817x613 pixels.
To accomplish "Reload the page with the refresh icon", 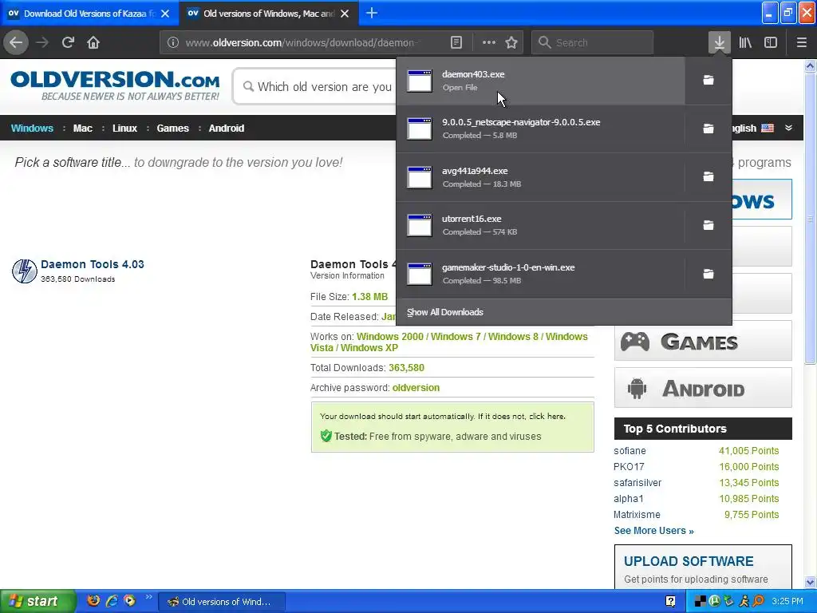I will tap(68, 42).
